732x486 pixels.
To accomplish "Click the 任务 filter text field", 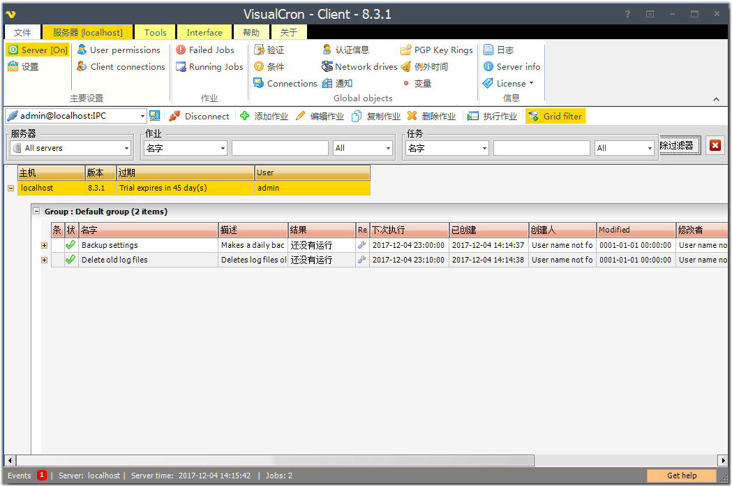I will pos(542,148).
